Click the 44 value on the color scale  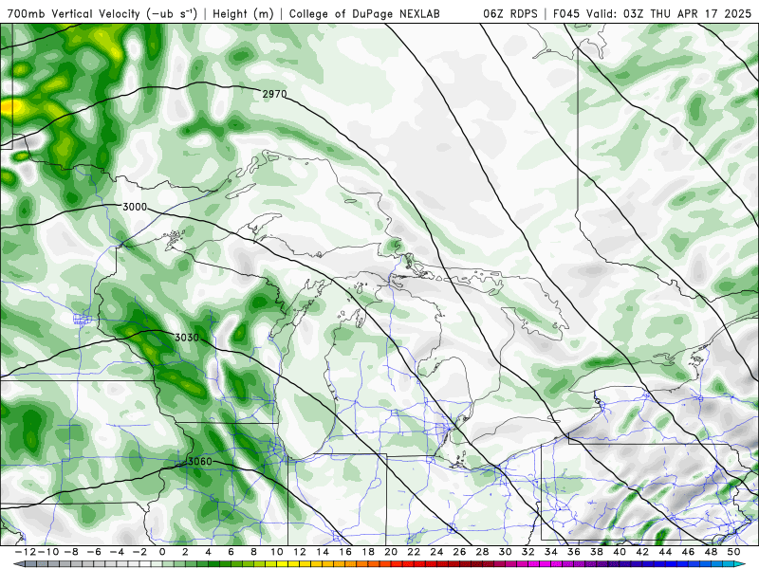666,552
